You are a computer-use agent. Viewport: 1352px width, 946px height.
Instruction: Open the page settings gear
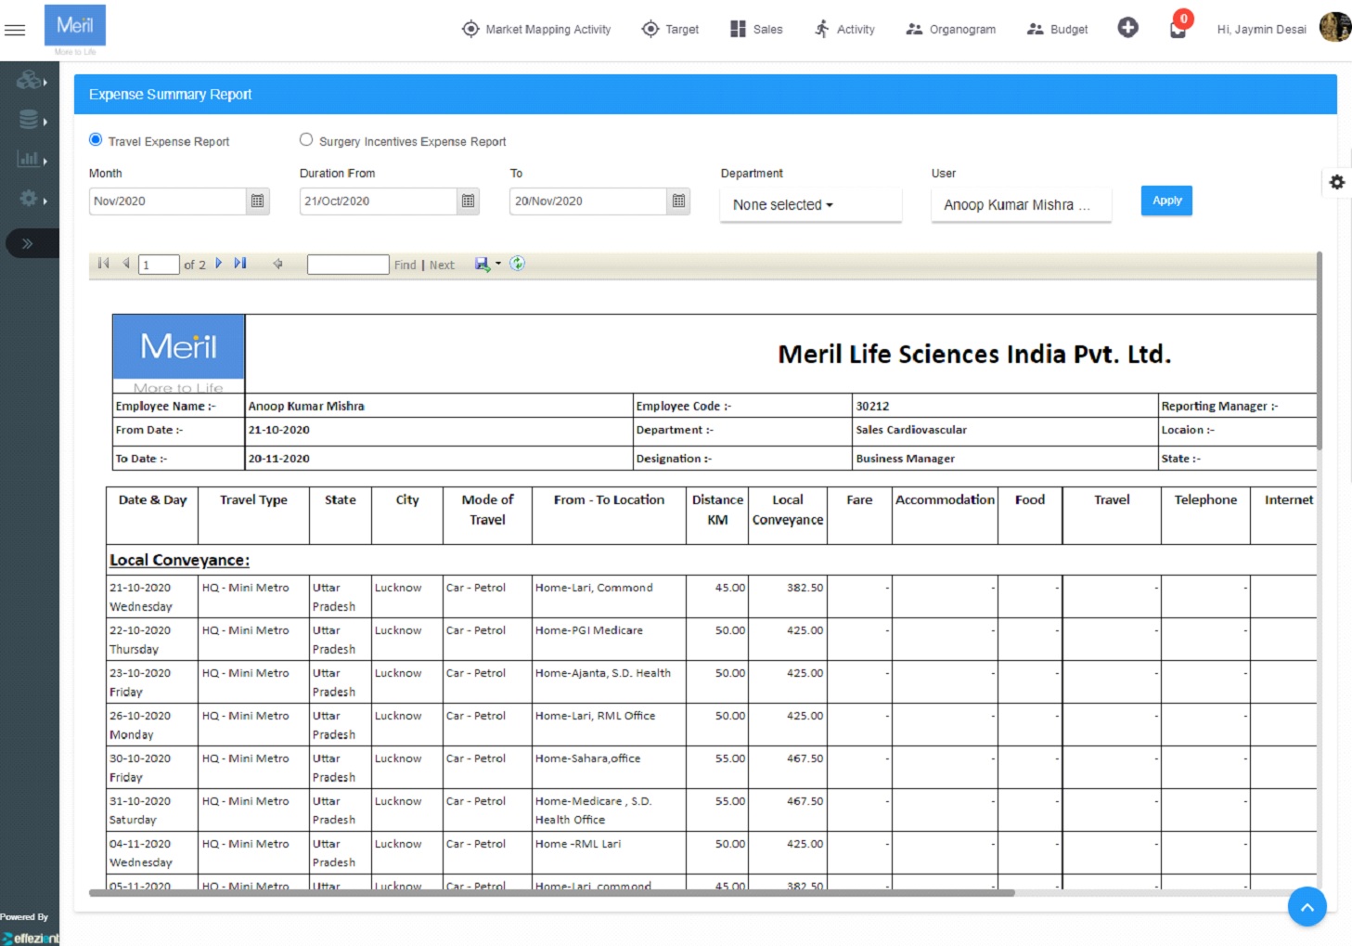click(1336, 182)
